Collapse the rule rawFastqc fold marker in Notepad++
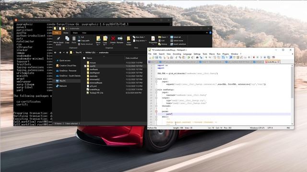307x172 pixels. pos(156,90)
